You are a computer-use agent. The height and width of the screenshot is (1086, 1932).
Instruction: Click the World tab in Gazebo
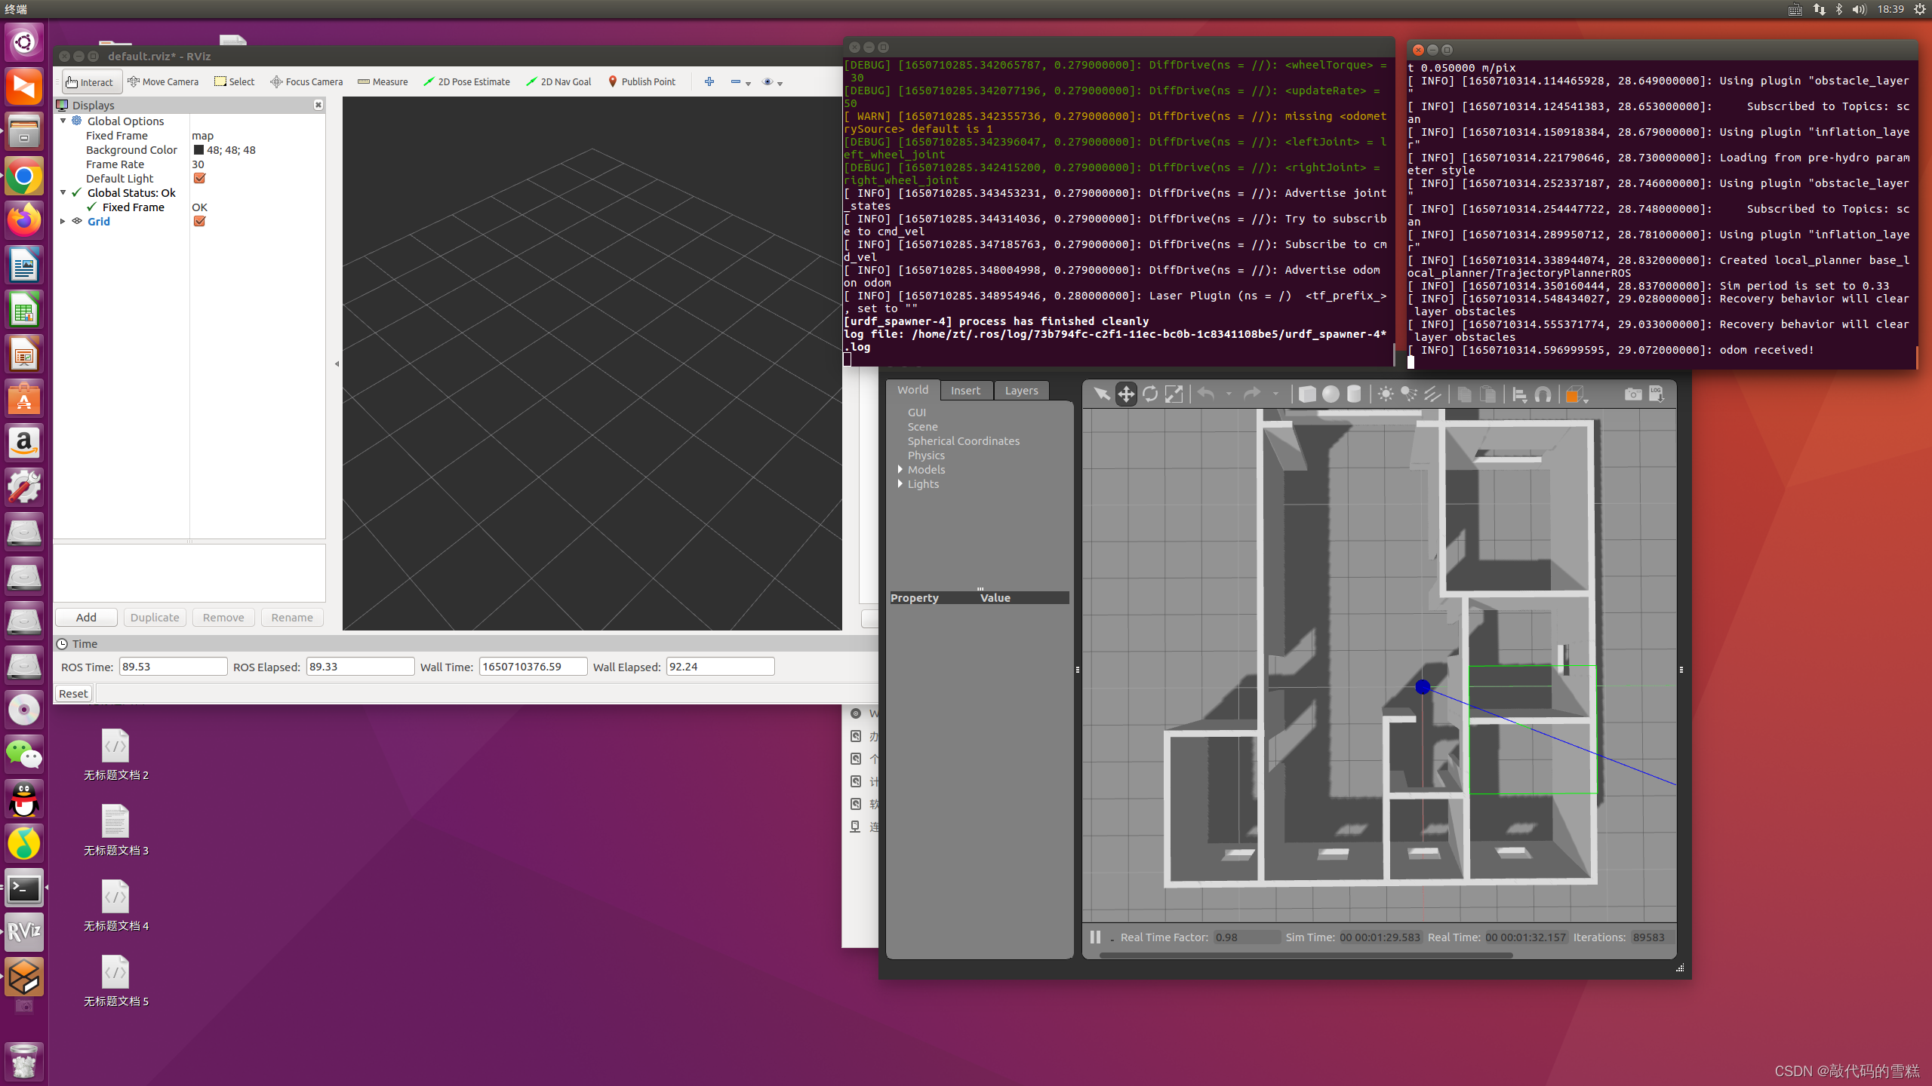913,390
